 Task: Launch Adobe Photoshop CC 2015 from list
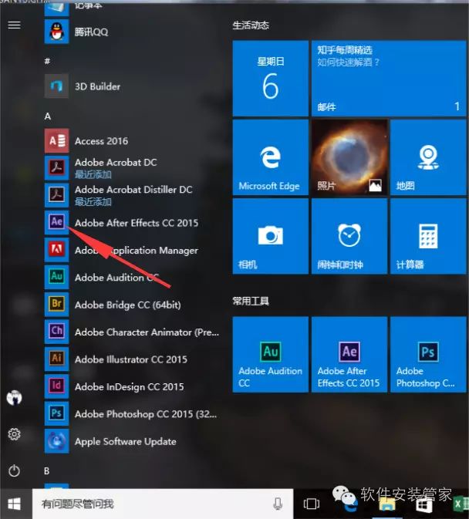(x=135, y=414)
